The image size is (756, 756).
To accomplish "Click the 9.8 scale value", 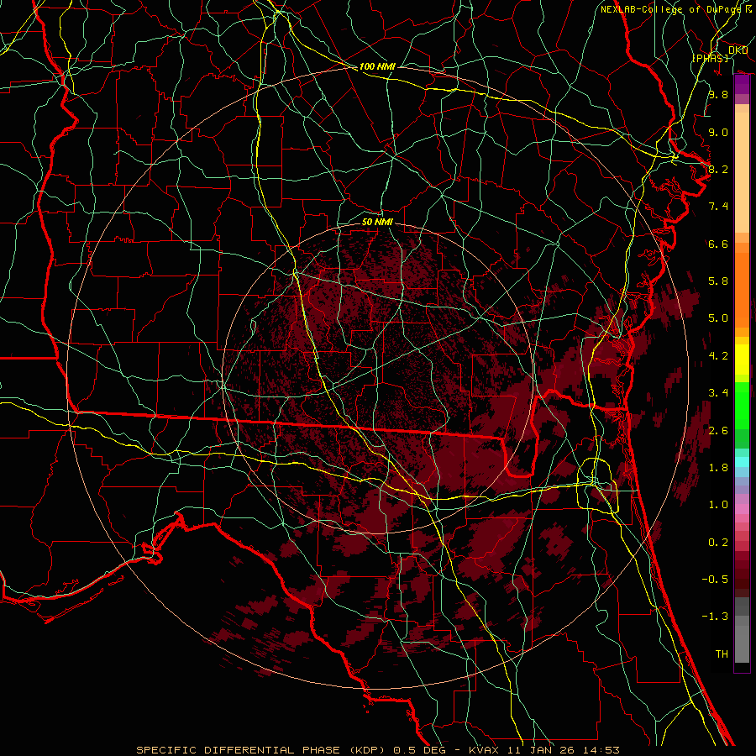I will 717,95.
